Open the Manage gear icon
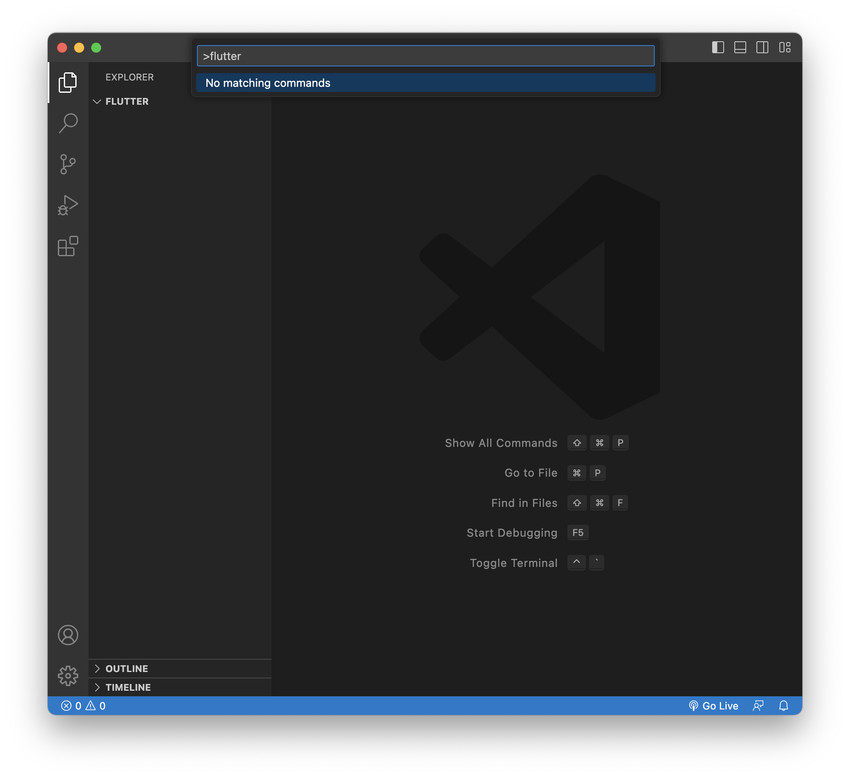 point(68,676)
